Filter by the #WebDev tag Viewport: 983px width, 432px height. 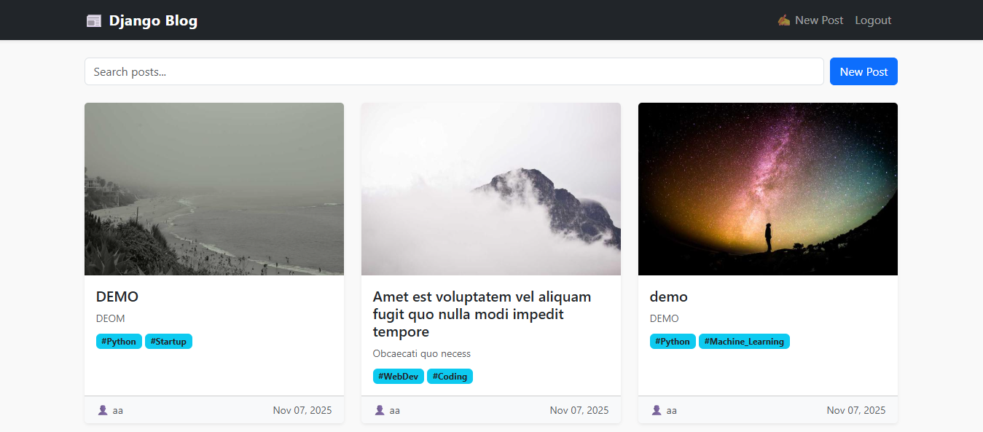(399, 376)
